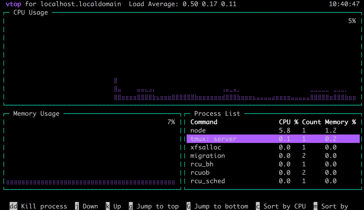The width and height of the screenshot is (364, 210).
Task: Select the migration process row
Action: tap(273, 156)
